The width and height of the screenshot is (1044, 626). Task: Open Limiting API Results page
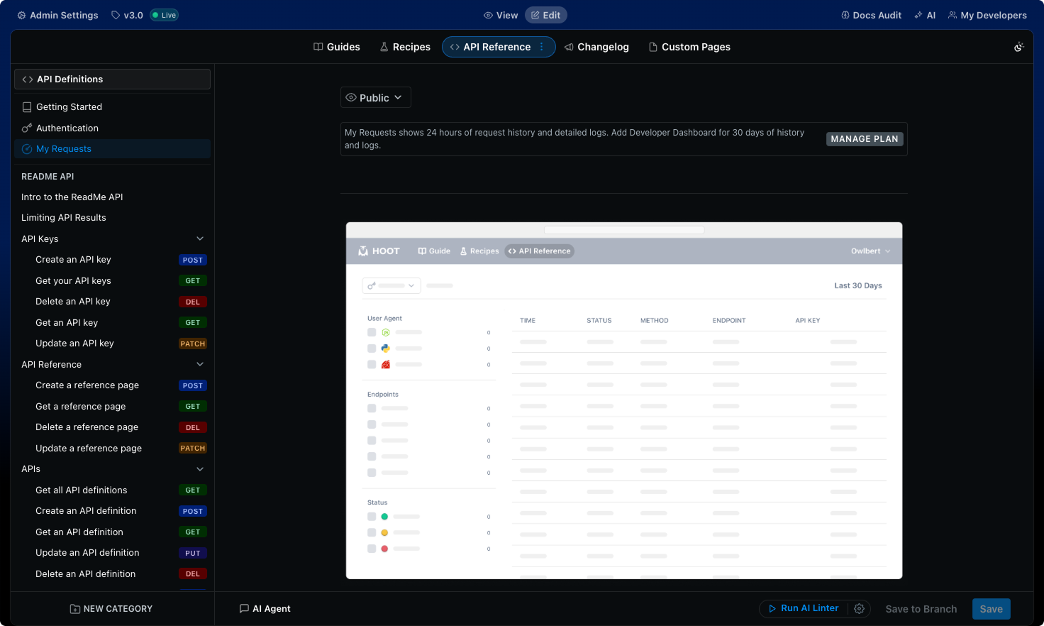(x=64, y=218)
